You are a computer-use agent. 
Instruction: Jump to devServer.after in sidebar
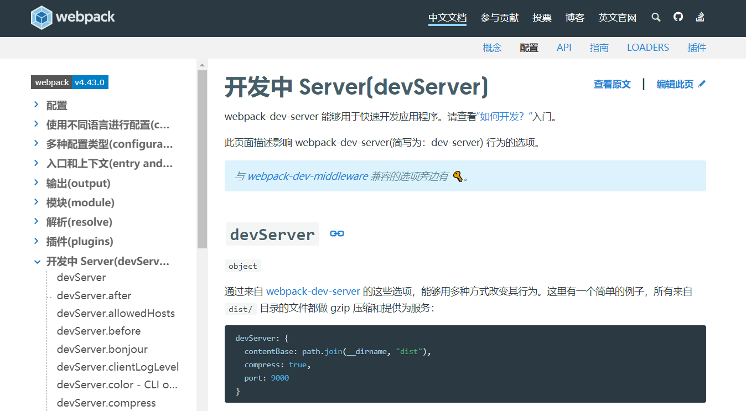94,295
